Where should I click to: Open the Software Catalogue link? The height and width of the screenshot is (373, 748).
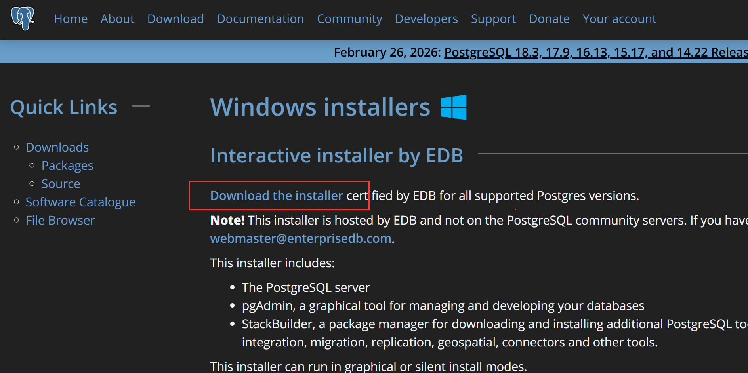(x=80, y=202)
